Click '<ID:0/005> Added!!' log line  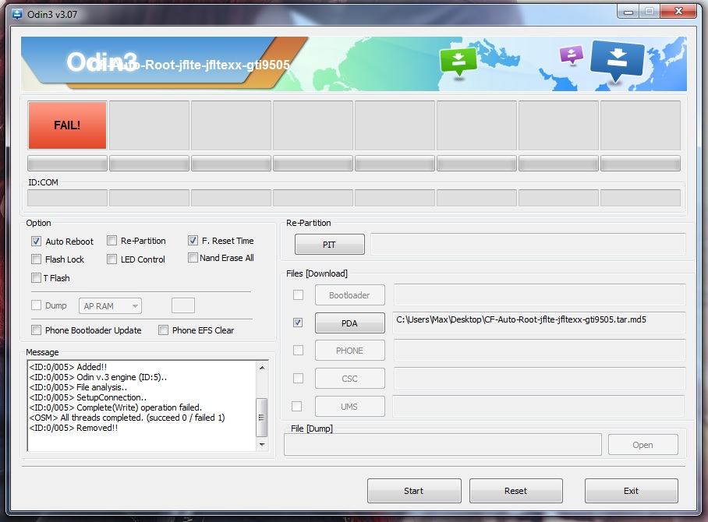(68, 367)
